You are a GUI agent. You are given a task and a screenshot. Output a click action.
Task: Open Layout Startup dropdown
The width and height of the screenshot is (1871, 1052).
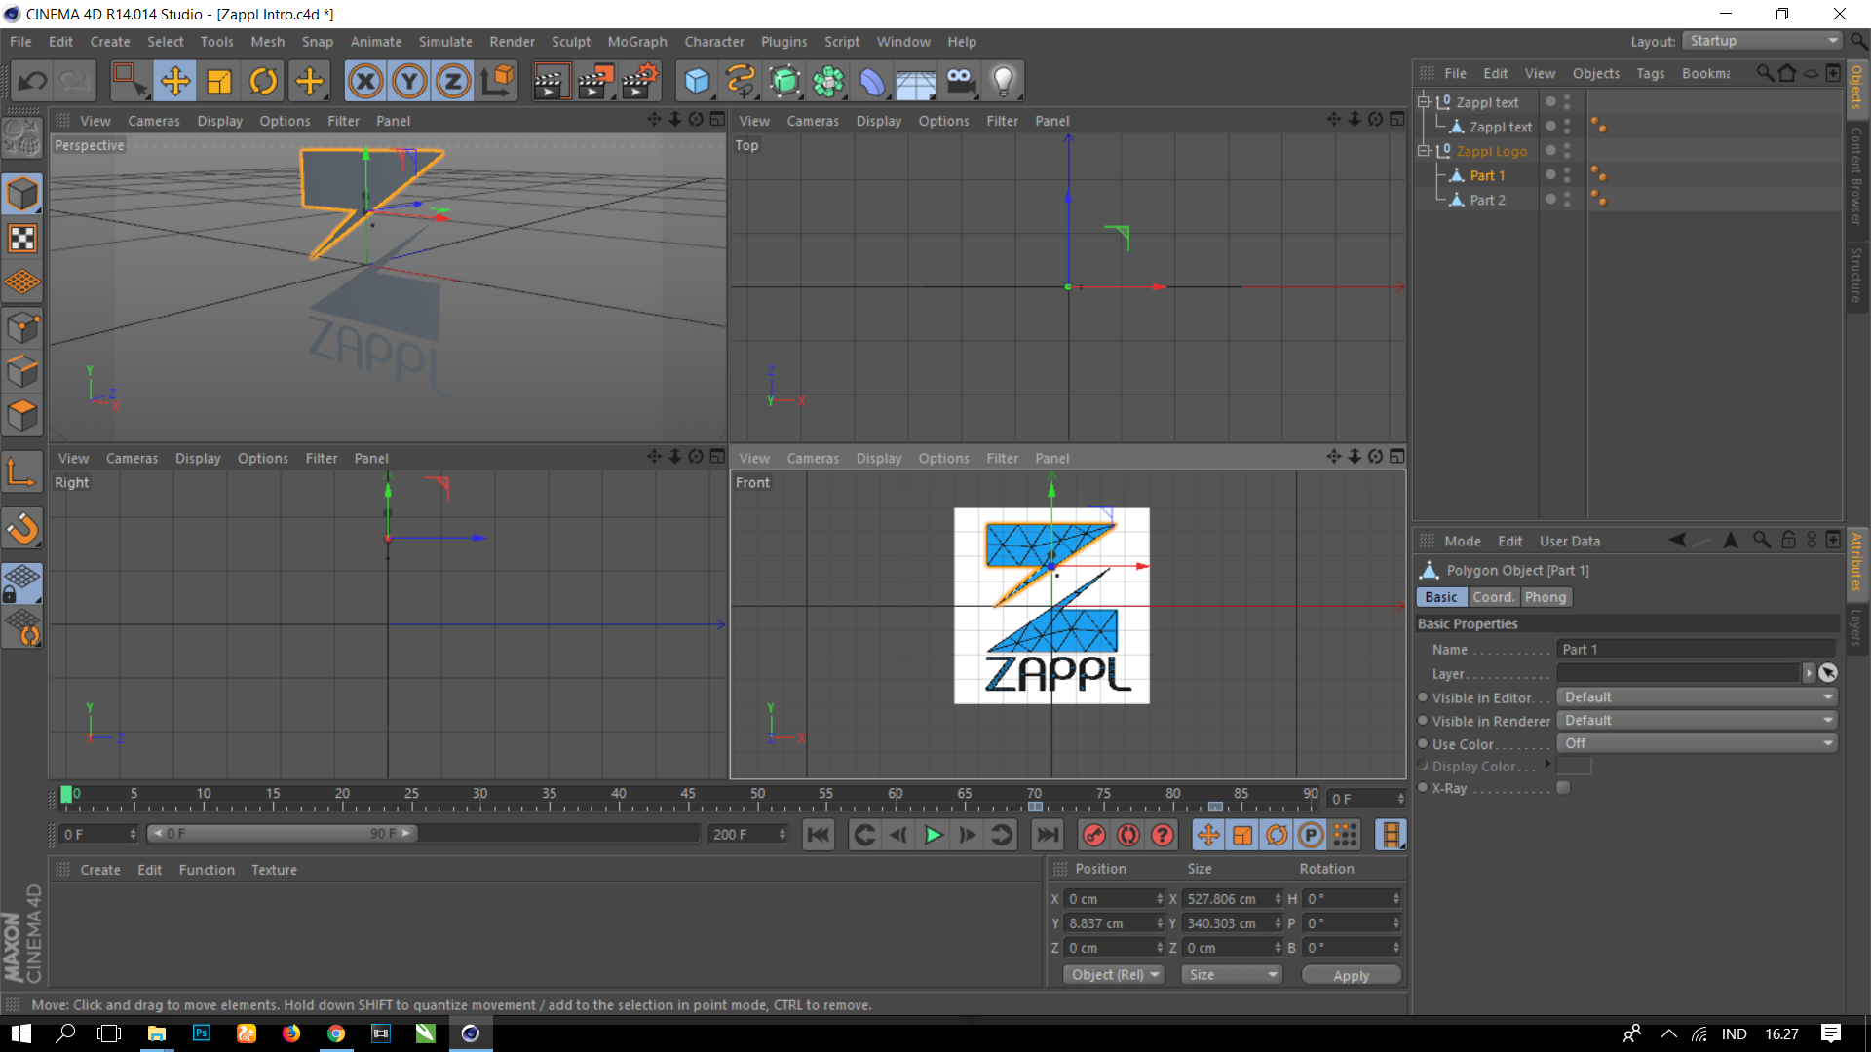click(x=1763, y=41)
